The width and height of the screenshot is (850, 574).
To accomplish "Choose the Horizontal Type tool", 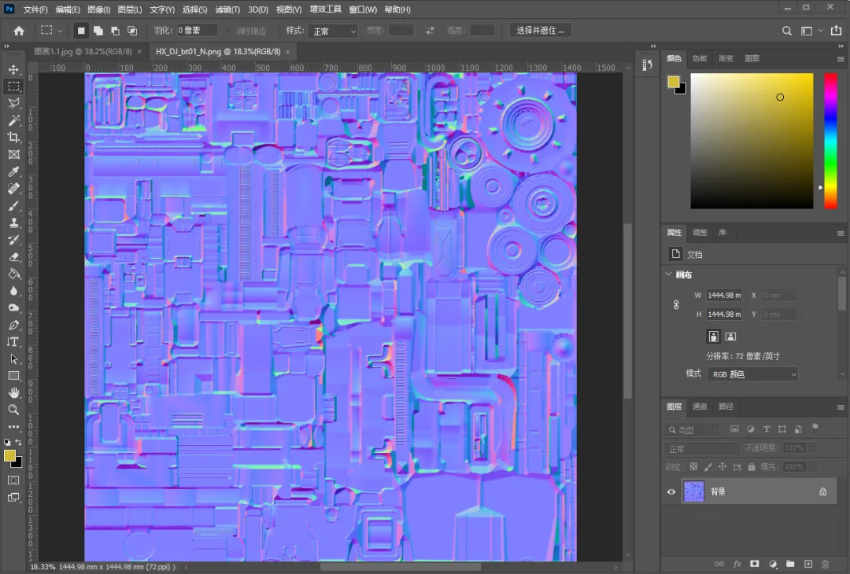I will [13, 342].
